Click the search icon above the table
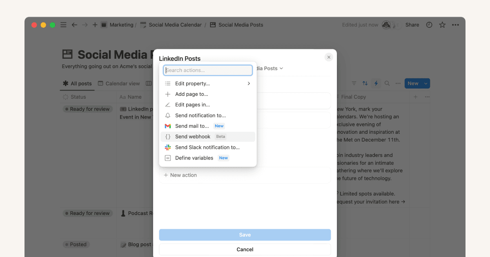 [x=386, y=83]
